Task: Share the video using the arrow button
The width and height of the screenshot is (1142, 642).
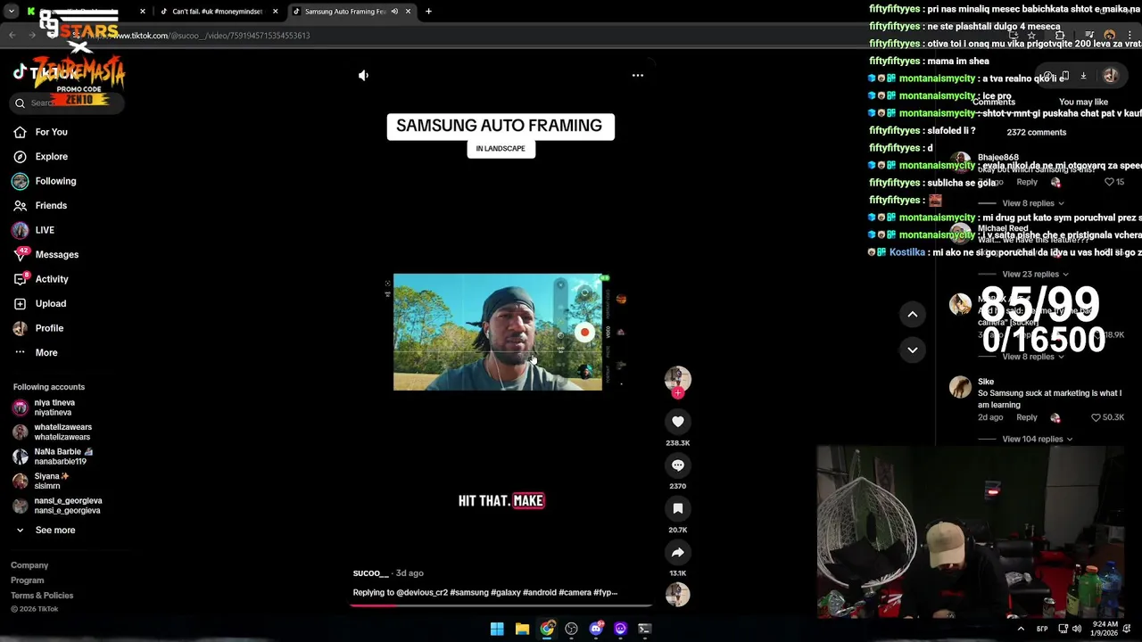Action: tap(678, 552)
